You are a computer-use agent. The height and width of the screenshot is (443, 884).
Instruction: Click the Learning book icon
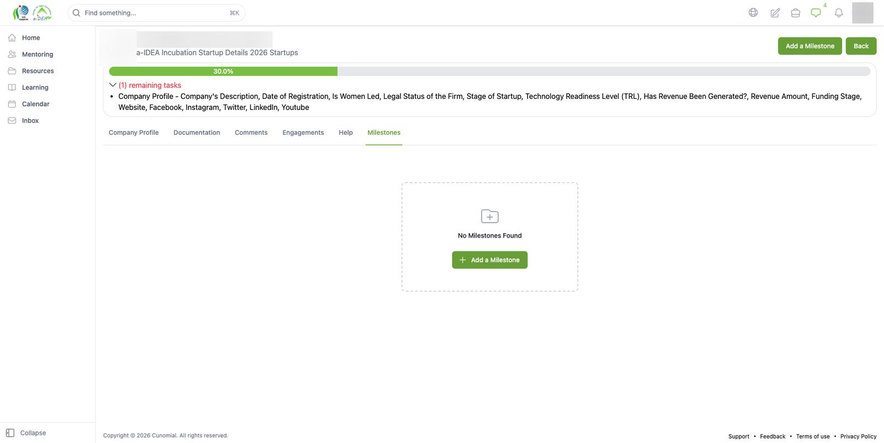point(12,87)
